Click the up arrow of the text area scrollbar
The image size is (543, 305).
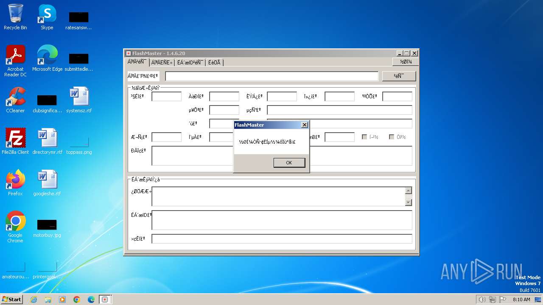409,191
